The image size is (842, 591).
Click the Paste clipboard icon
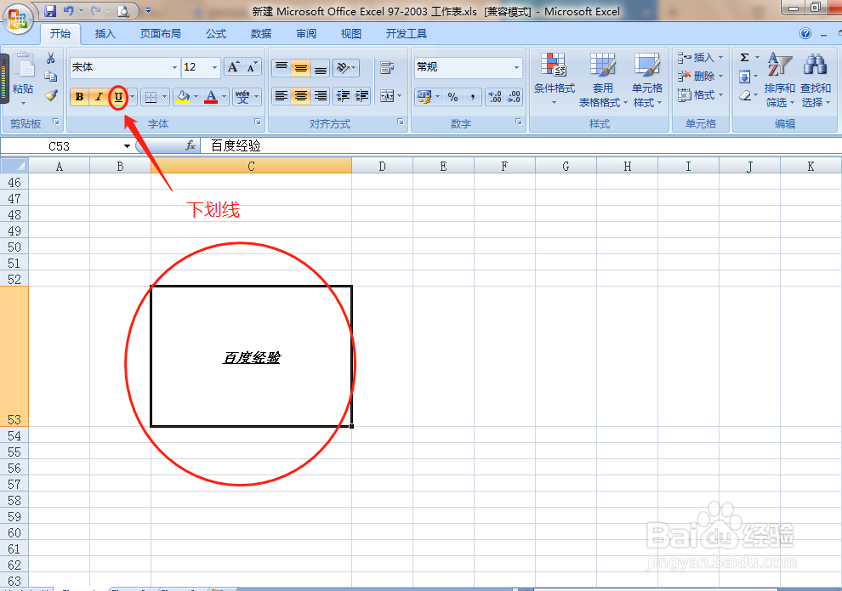pos(23,65)
